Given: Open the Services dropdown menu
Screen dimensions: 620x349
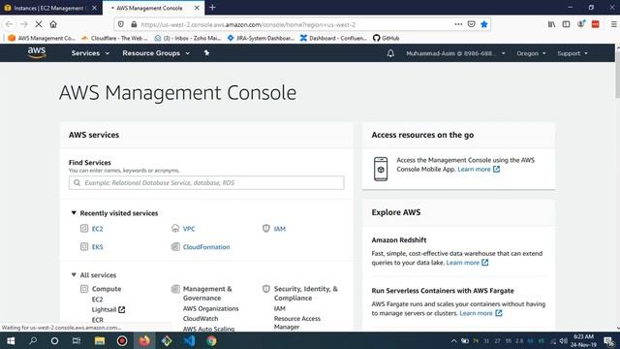Looking at the screenshot, I should 90,53.
